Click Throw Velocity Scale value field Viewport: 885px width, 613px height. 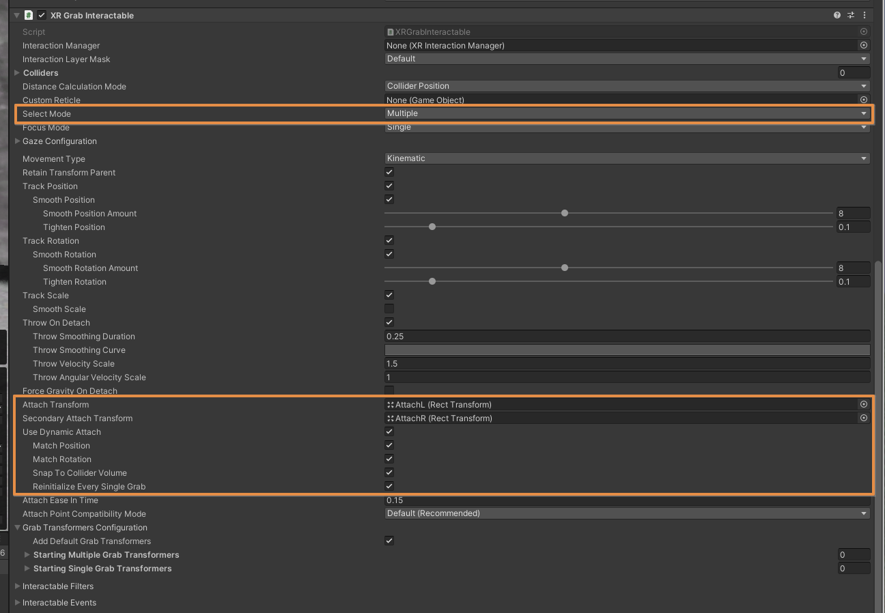[627, 363]
